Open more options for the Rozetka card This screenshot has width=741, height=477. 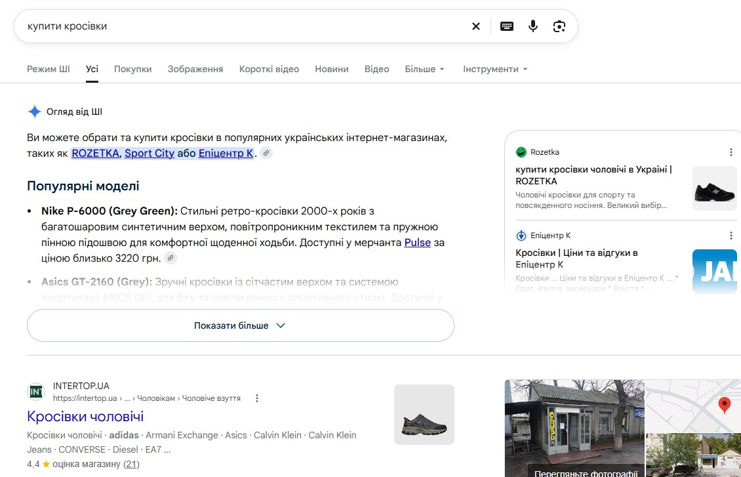pos(731,152)
